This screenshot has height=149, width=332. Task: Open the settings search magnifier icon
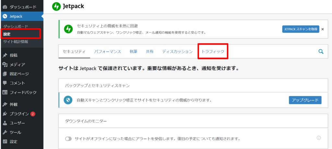point(321,51)
